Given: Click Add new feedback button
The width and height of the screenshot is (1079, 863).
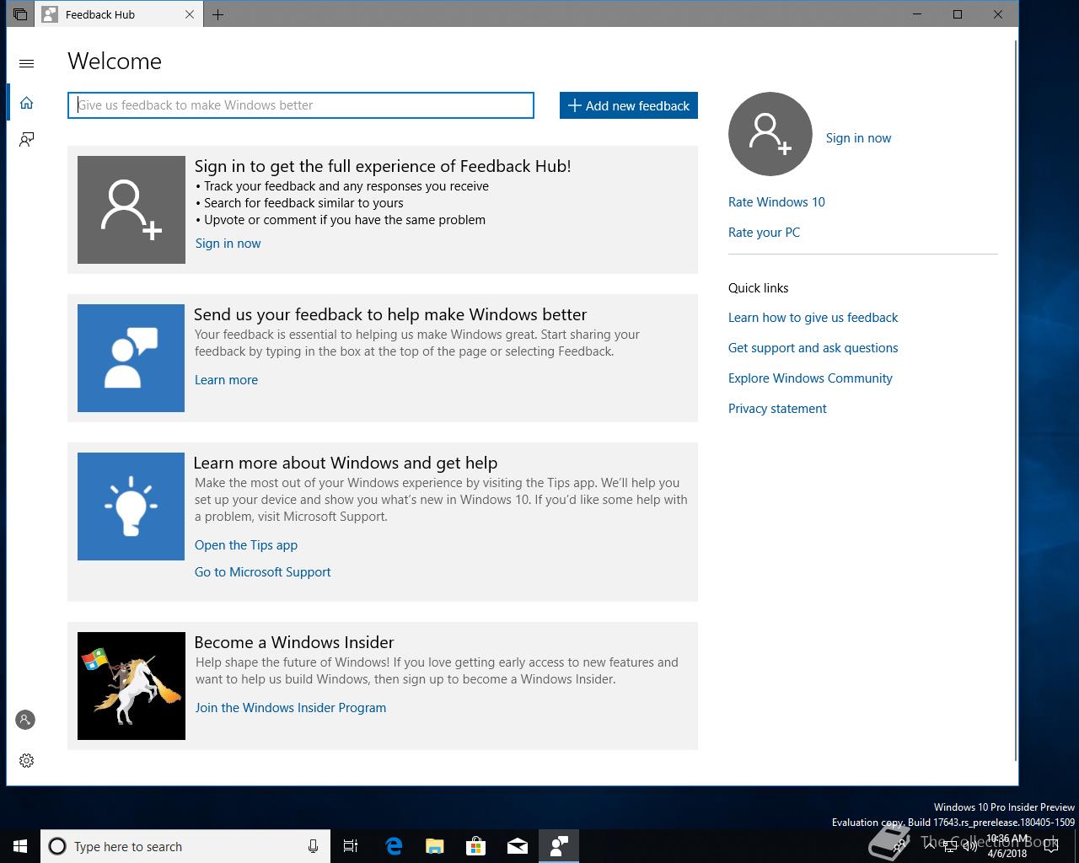Looking at the screenshot, I should click(x=629, y=105).
